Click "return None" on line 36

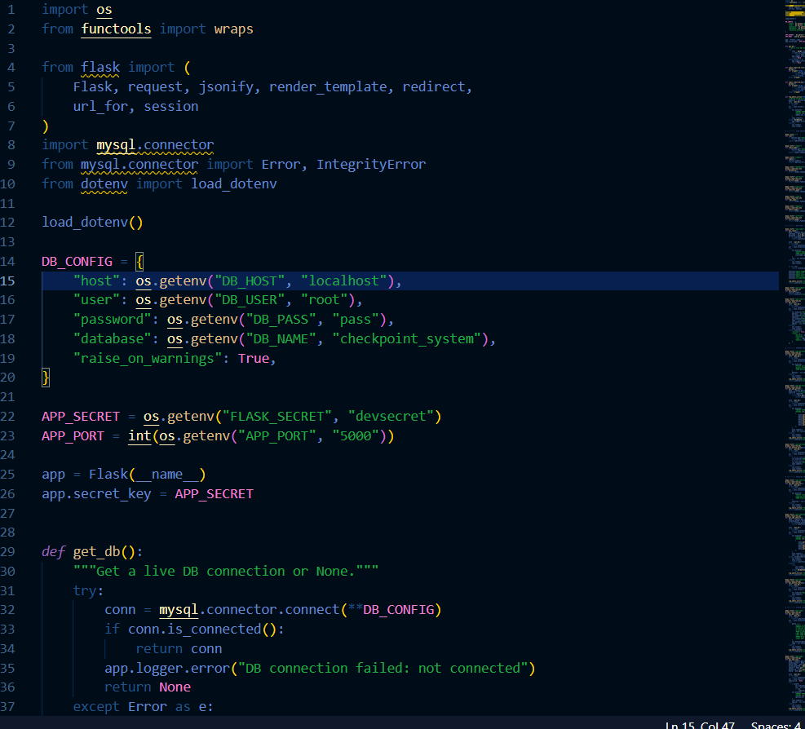[148, 687]
